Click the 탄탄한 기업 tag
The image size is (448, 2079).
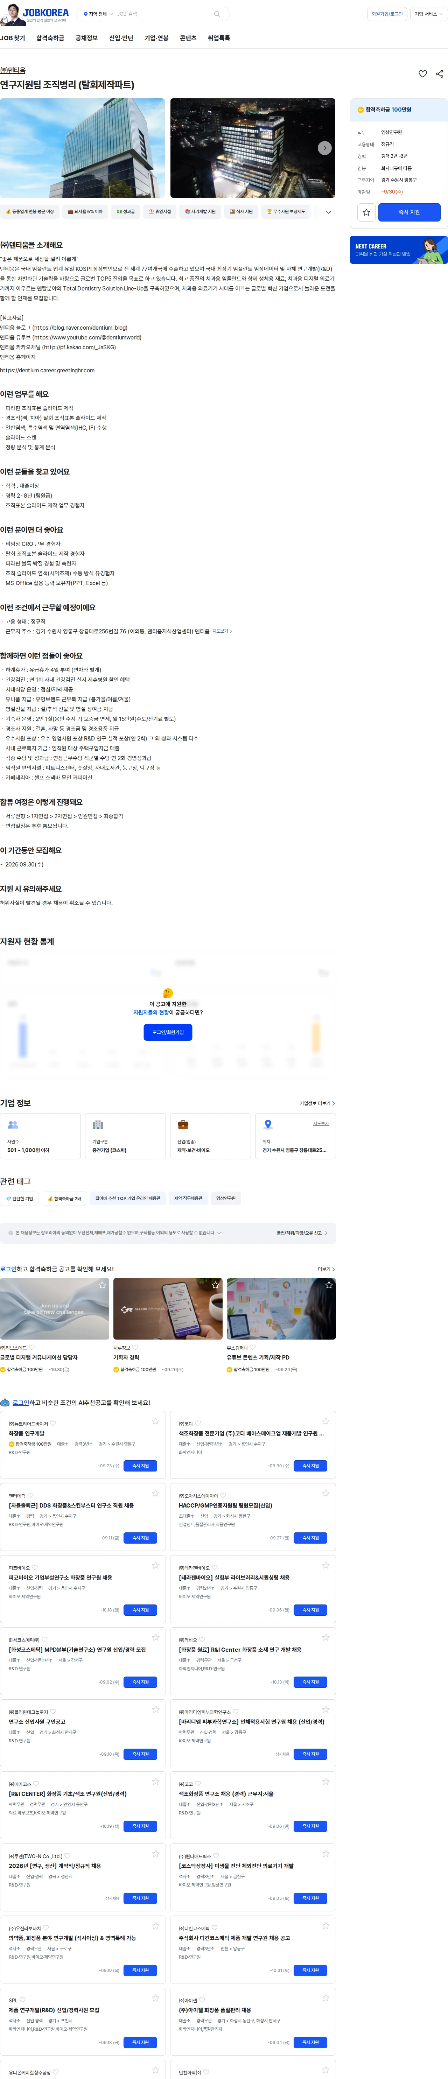19,1199
